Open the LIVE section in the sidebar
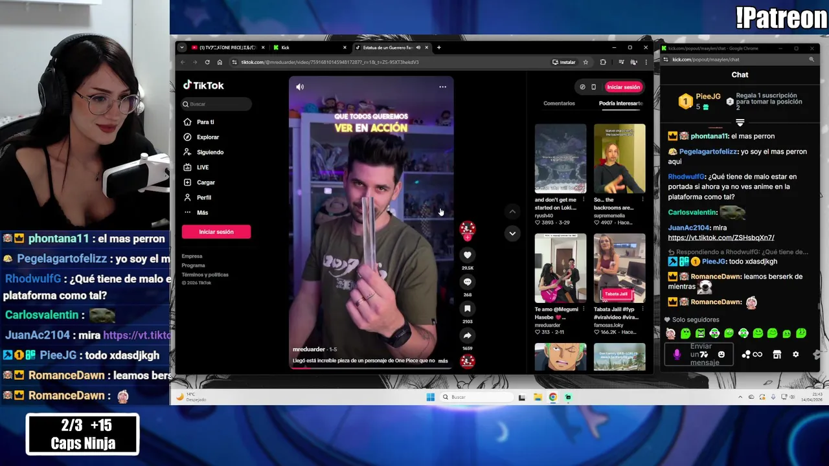829x466 pixels. [196, 167]
